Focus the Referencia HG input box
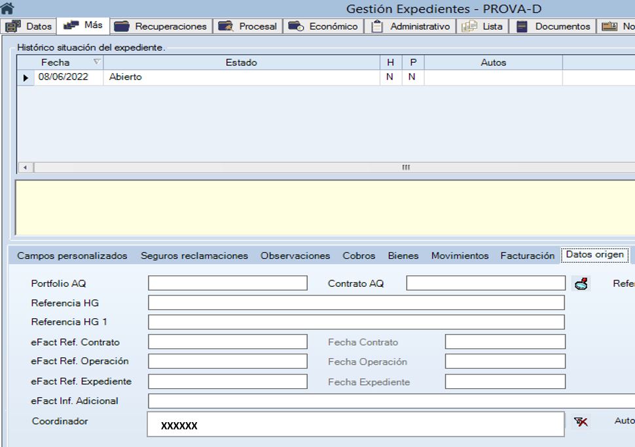The width and height of the screenshot is (635, 447). pos(356,303)
